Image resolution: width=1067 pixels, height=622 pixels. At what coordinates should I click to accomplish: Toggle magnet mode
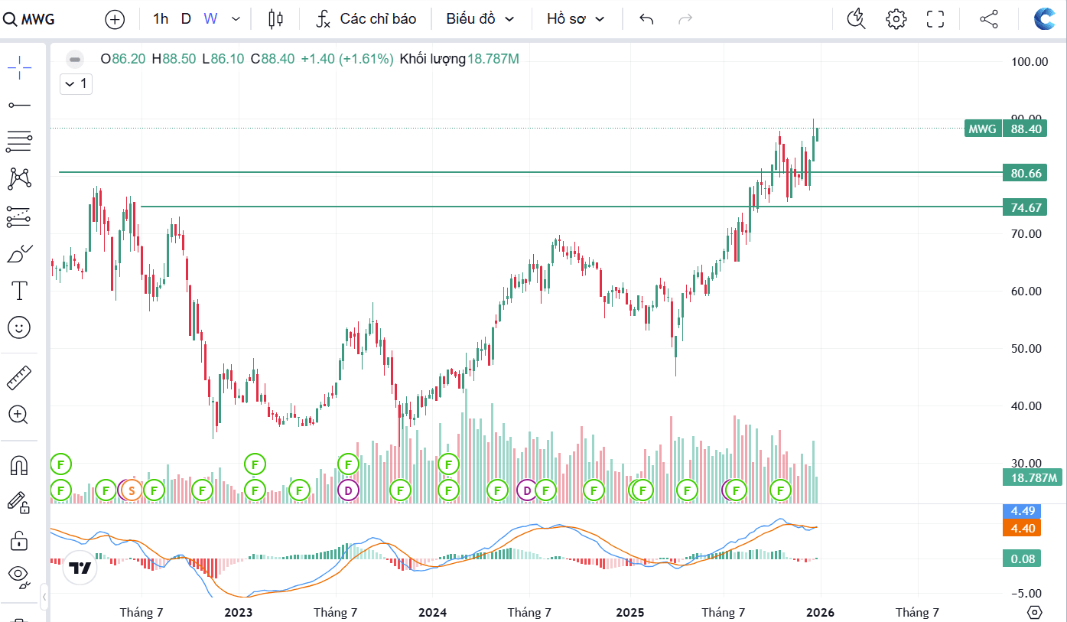click(19, 465)
